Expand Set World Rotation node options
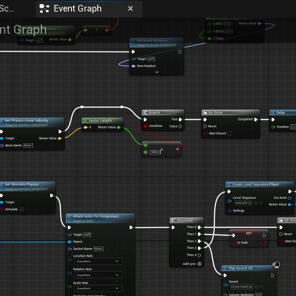Image resolution: width=296 pixels, height=296 pixels. tap(157, 72)
